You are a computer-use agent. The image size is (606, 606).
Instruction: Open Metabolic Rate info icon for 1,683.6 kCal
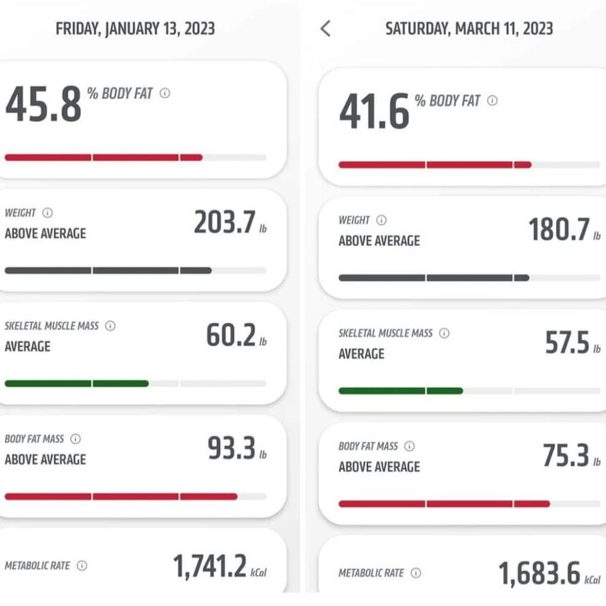tap(416, 572)
